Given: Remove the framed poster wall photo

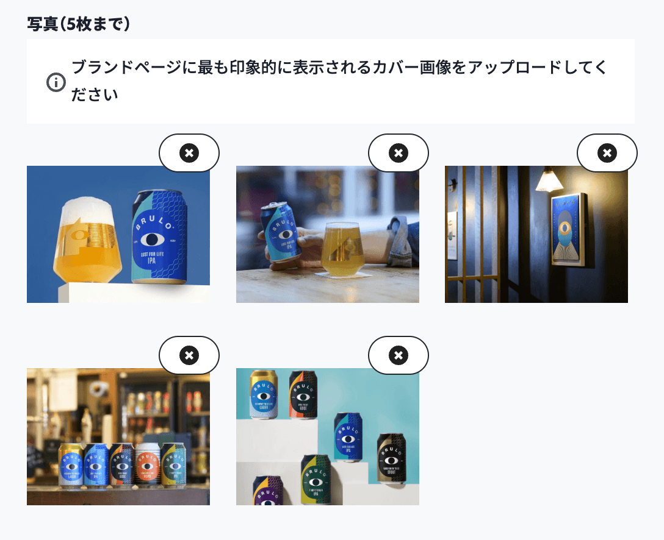Looking at the screenshot, I should (x=607, y=152).
